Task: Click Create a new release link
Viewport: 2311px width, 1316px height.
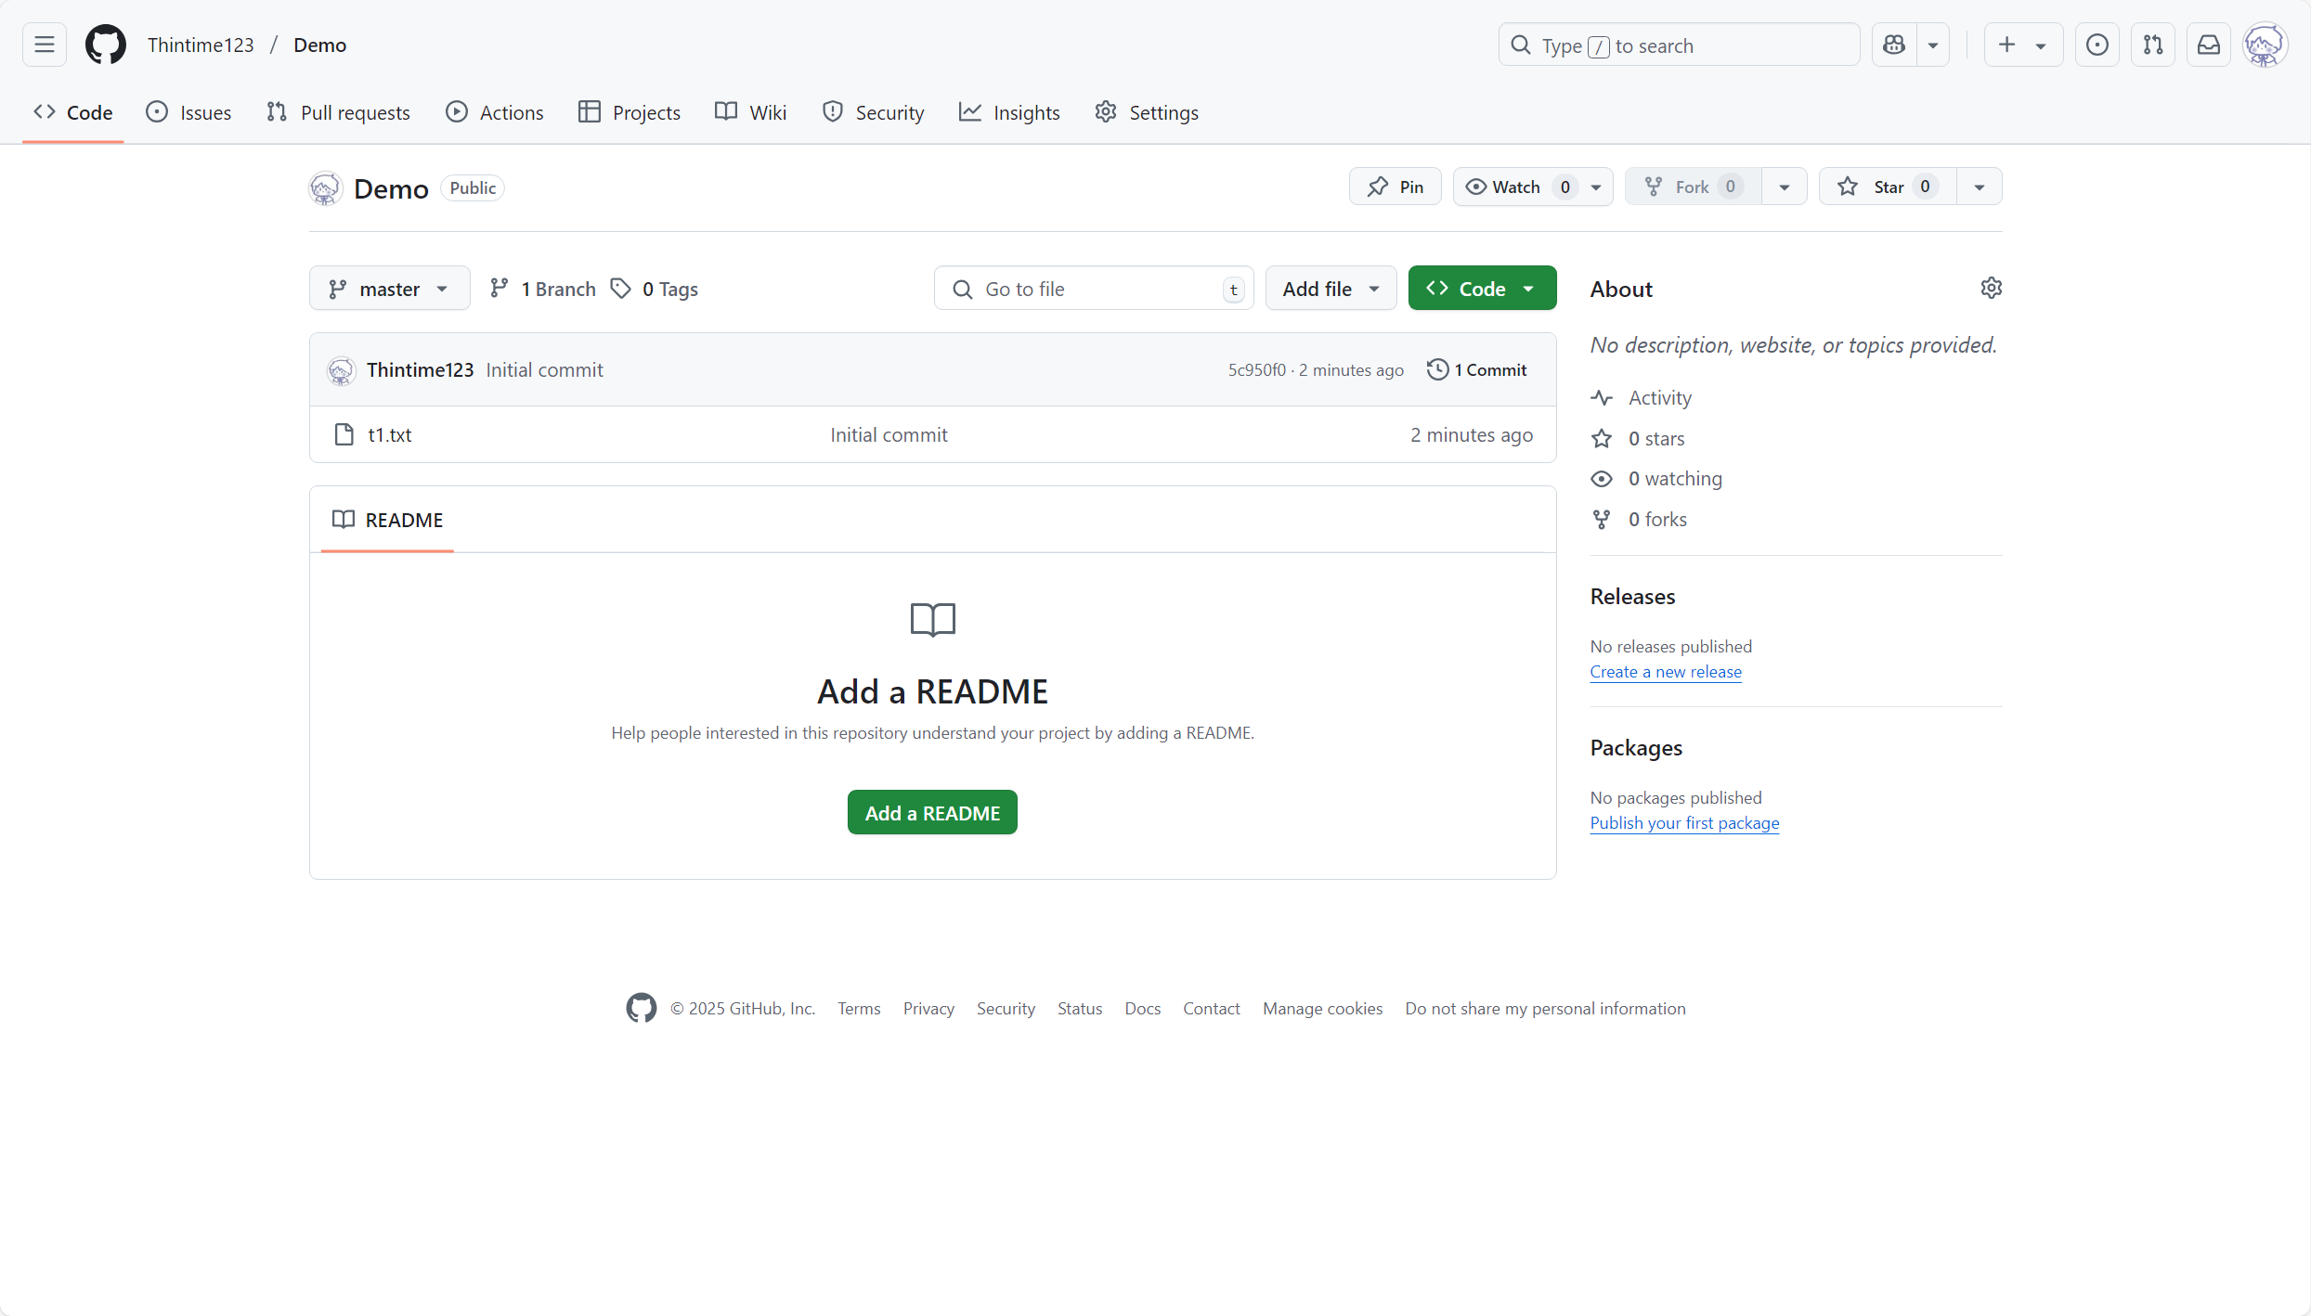Action: (x=1666, y=672)
